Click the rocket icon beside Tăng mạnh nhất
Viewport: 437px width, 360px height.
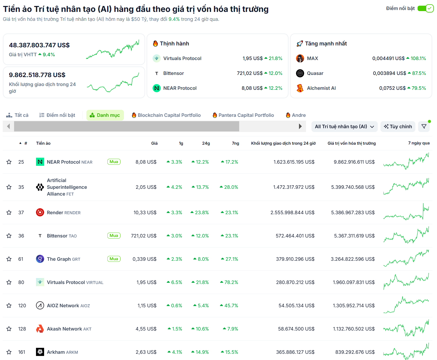coord(300,44)
